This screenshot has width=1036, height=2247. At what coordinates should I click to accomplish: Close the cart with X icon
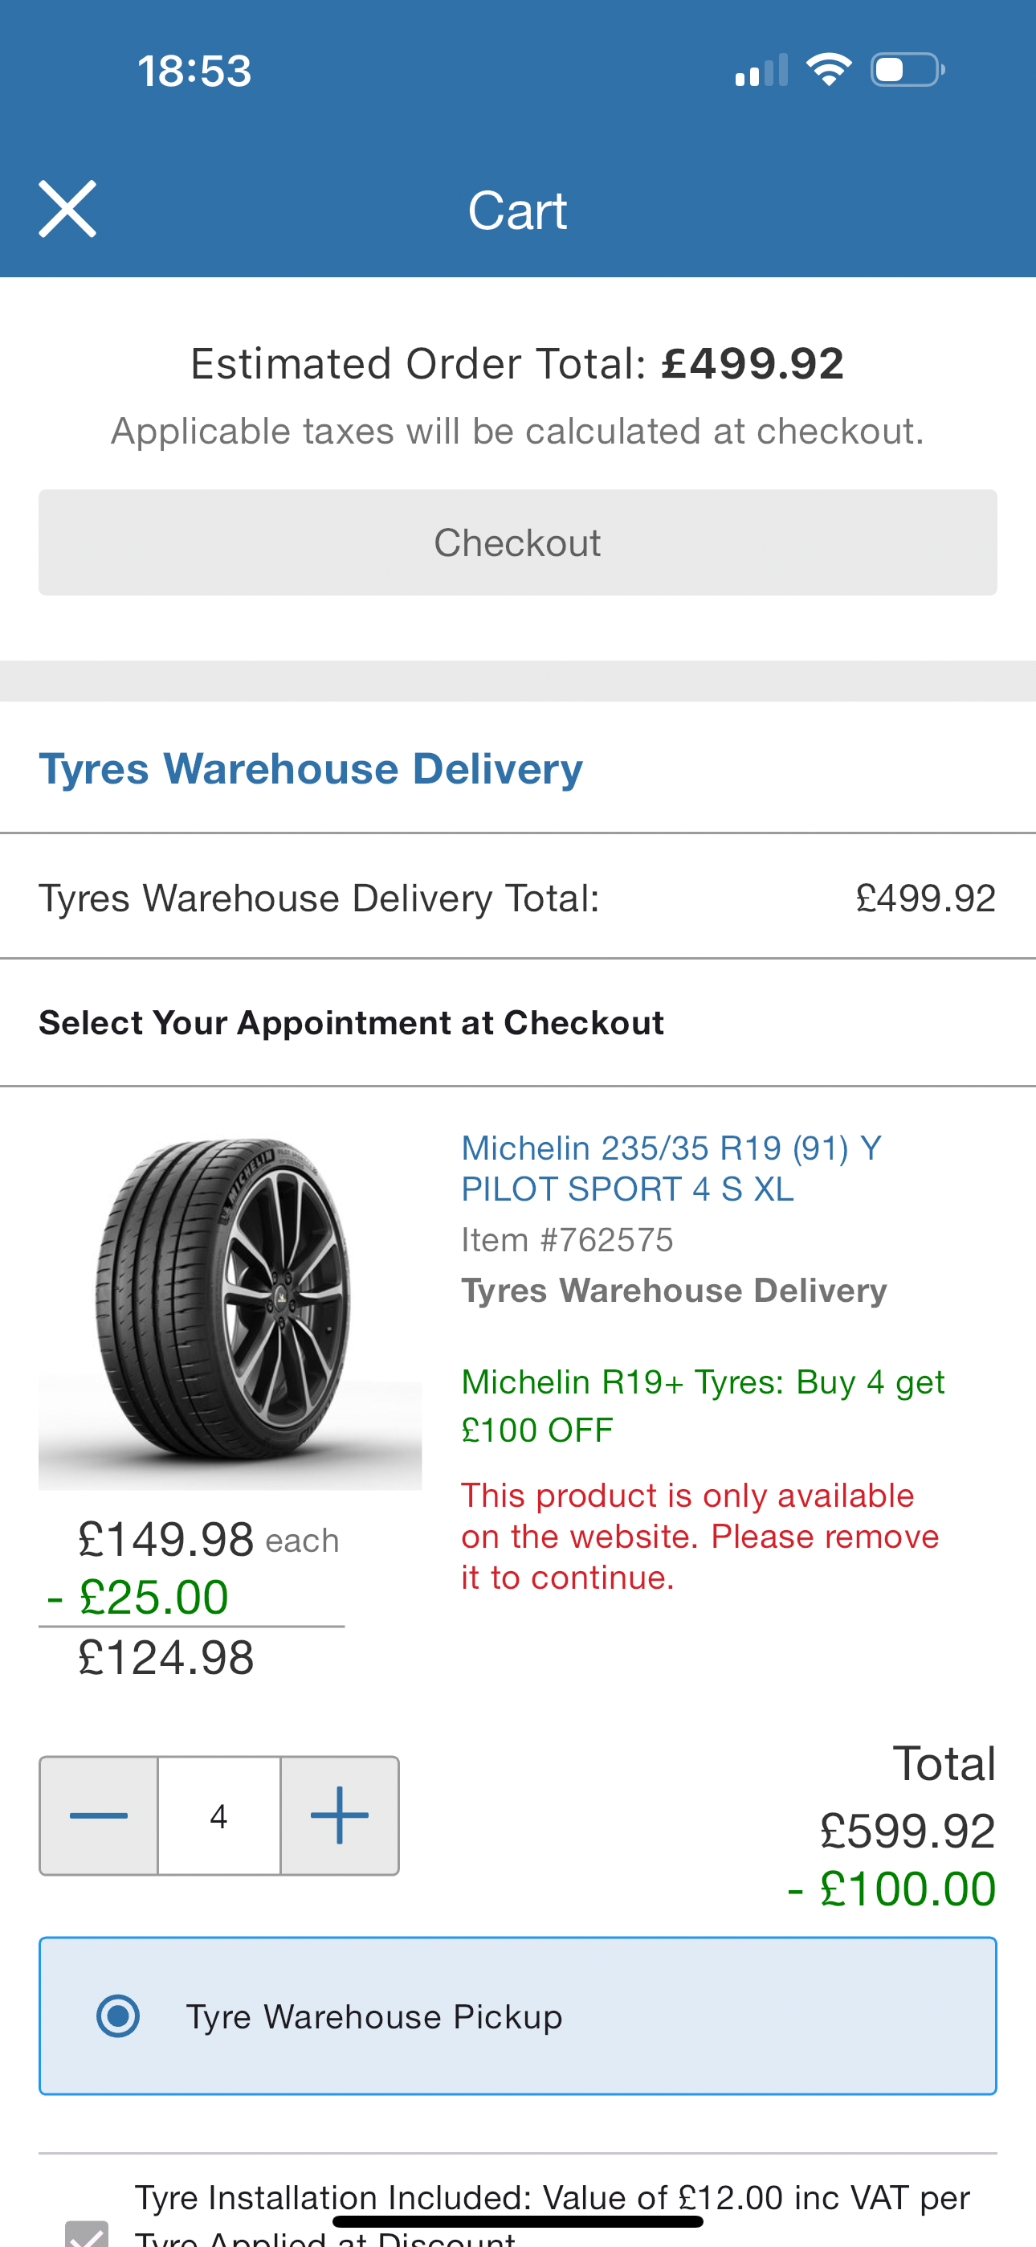67,209
